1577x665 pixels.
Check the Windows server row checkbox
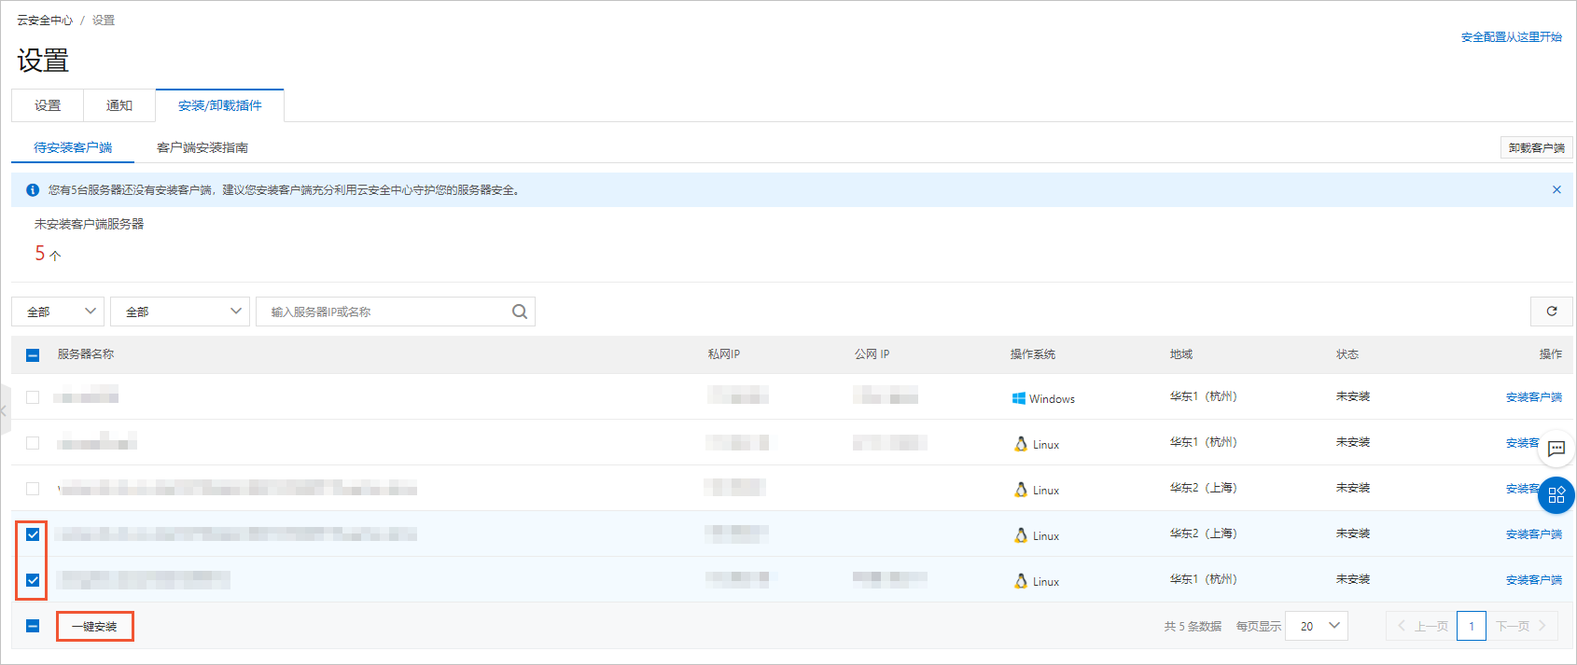[x=33, y=397]
